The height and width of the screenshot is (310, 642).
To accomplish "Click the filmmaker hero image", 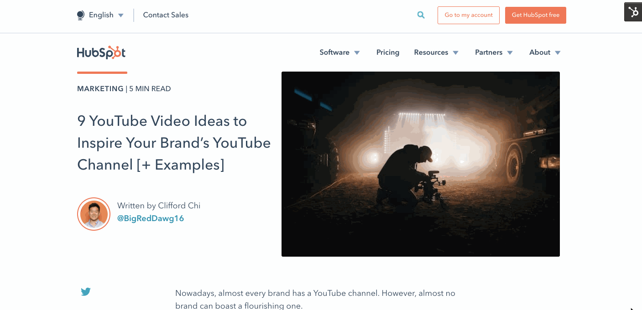I will pos(420,163).
